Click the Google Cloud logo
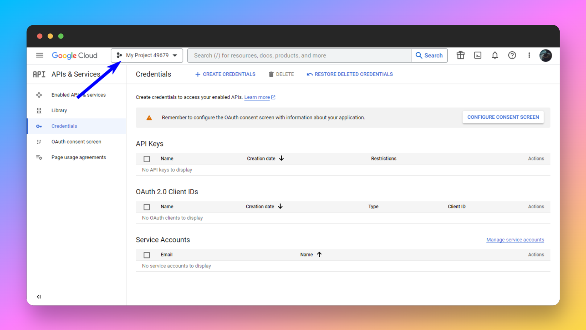 [x=74, y=55]
